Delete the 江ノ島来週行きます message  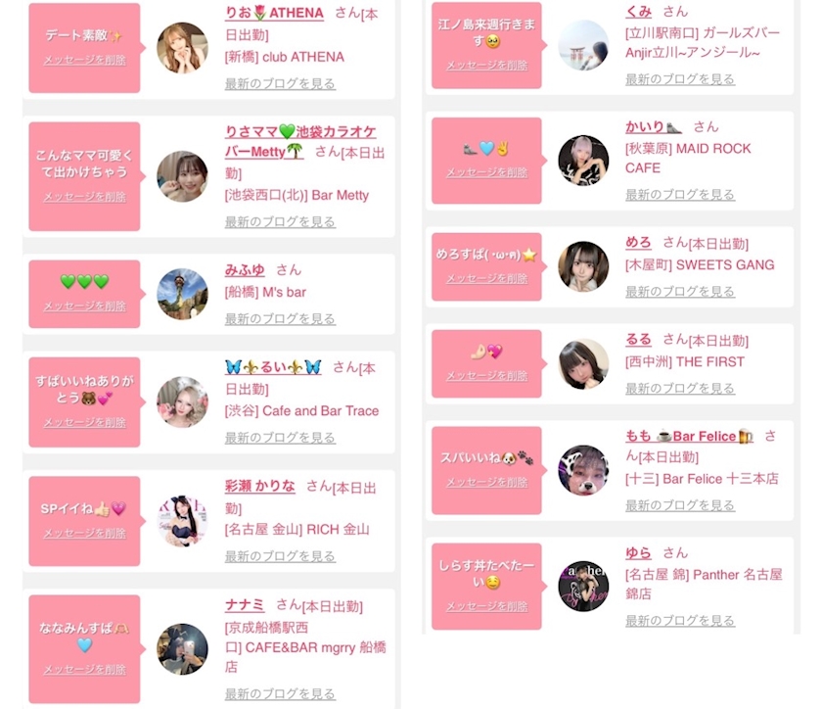(486, 65)
